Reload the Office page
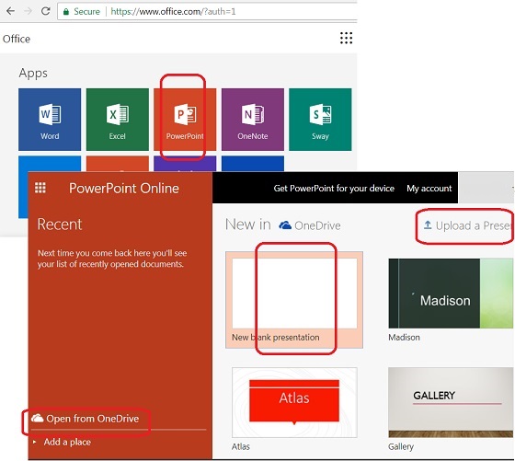 [x=46, y=11]
